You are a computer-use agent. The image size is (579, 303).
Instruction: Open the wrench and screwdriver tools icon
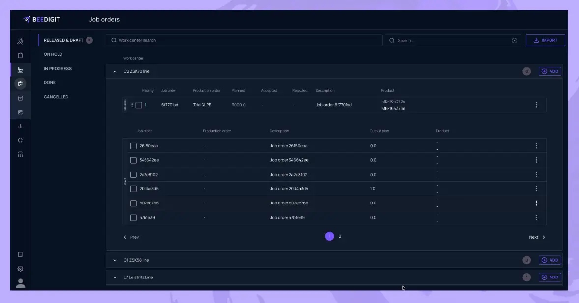(20, 41)
